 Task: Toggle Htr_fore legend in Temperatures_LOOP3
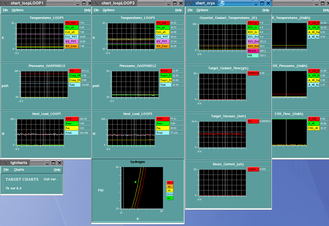tap(162, 23)
